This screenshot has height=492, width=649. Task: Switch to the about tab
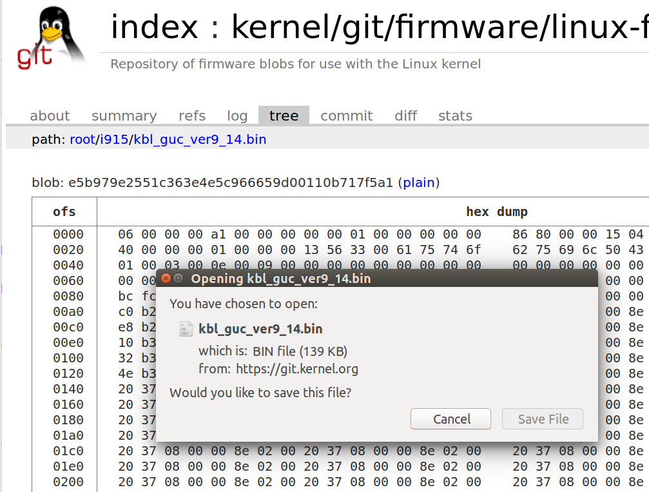[x=50, y=115]
